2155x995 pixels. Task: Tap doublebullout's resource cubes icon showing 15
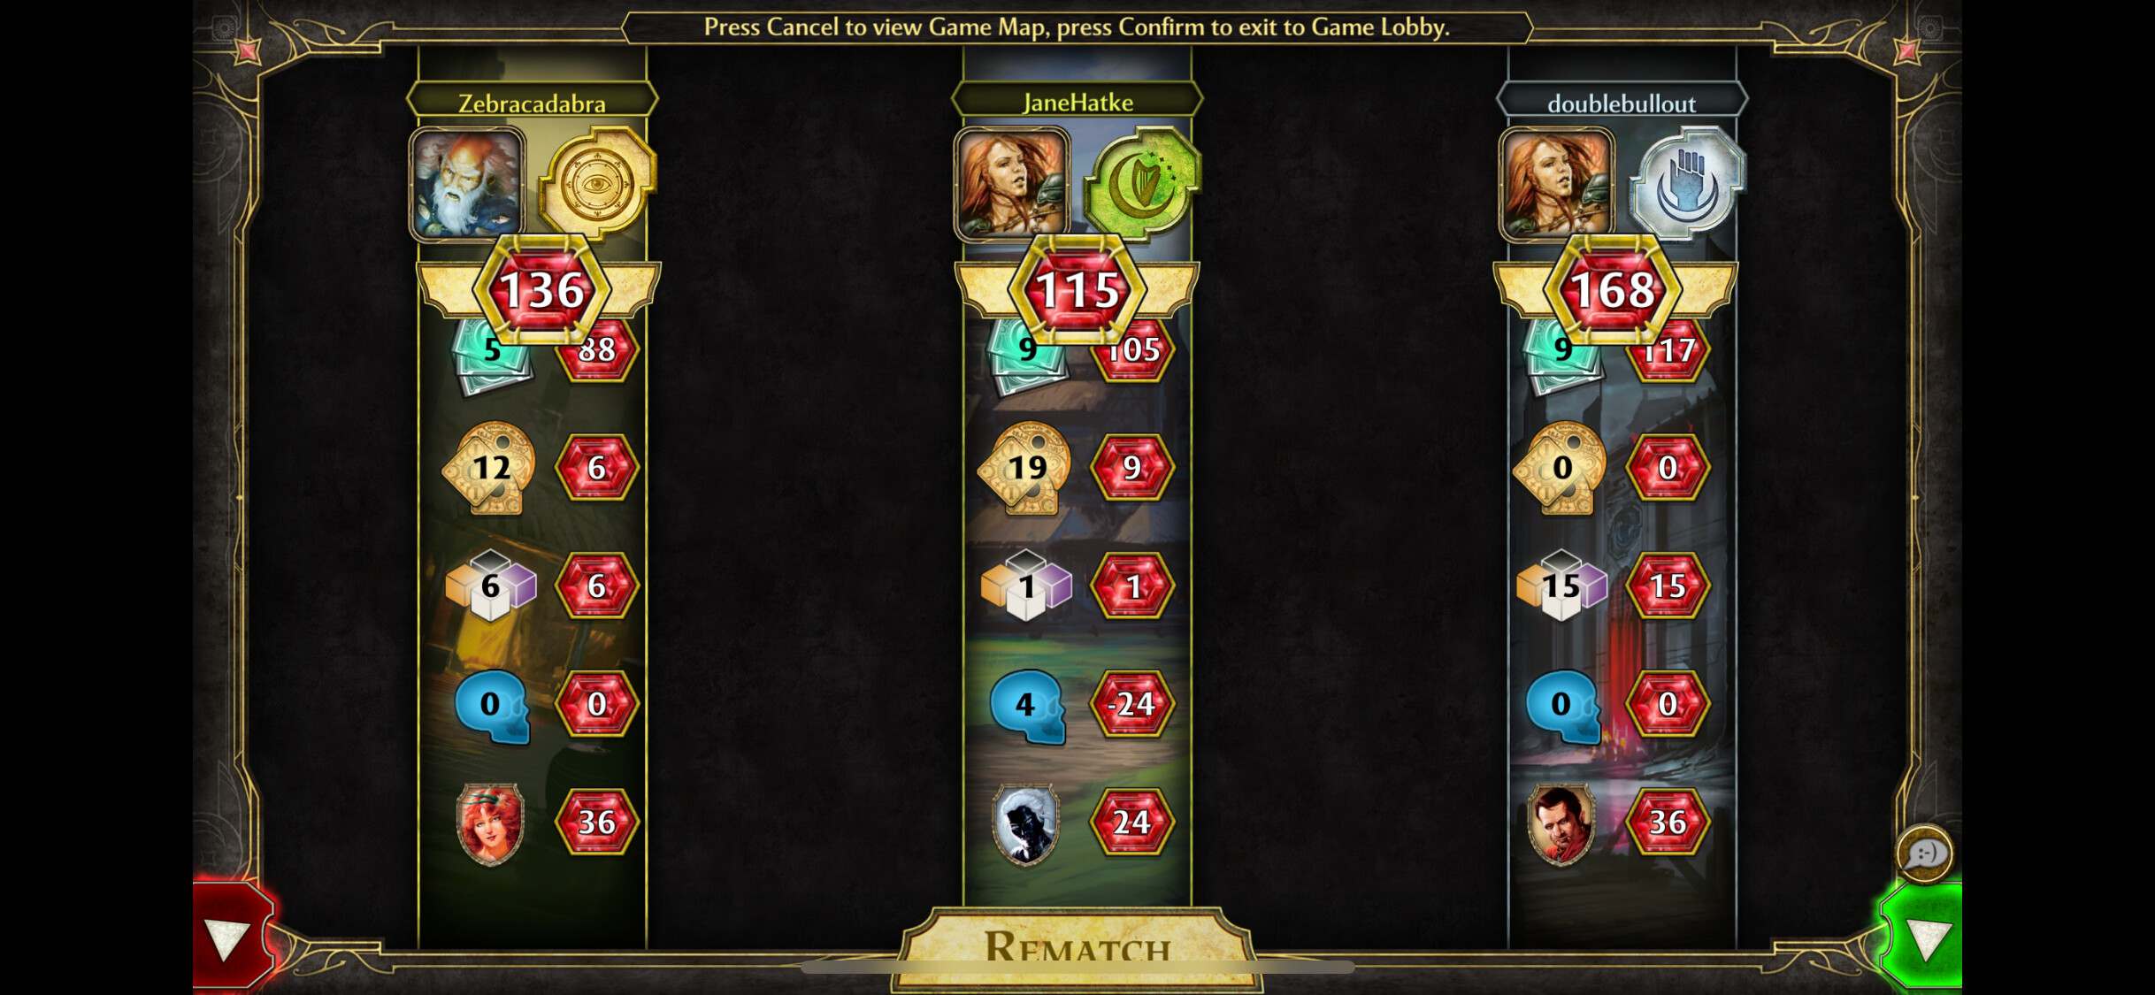point(1561,586)
